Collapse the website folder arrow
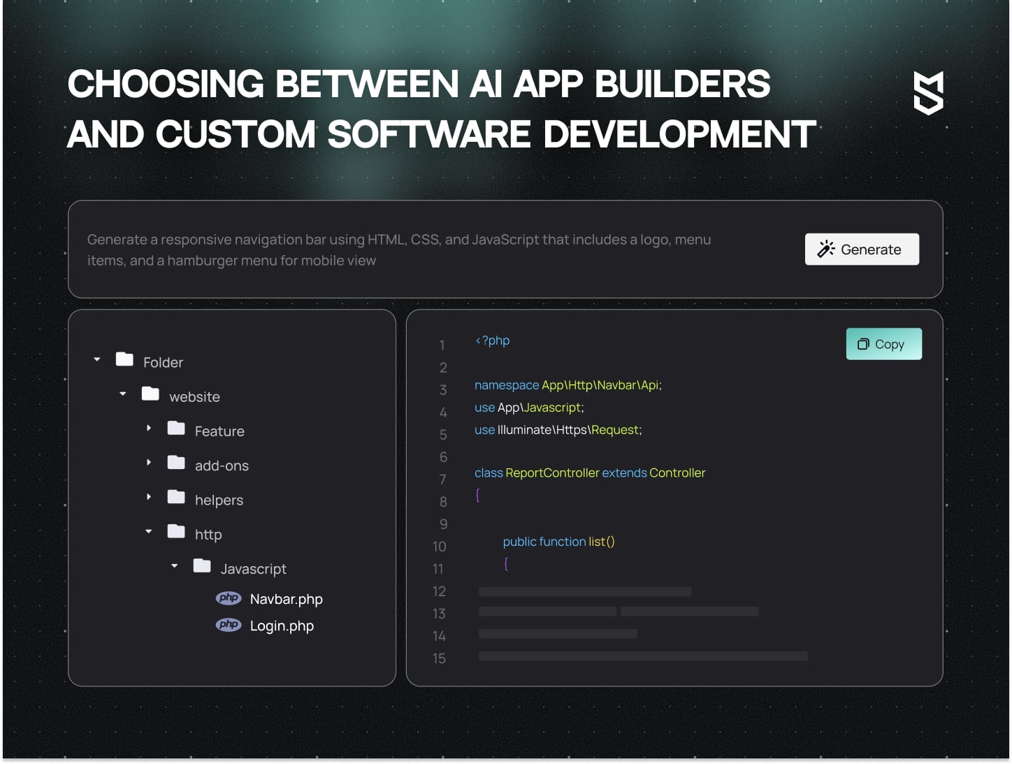 pos(123,394)
